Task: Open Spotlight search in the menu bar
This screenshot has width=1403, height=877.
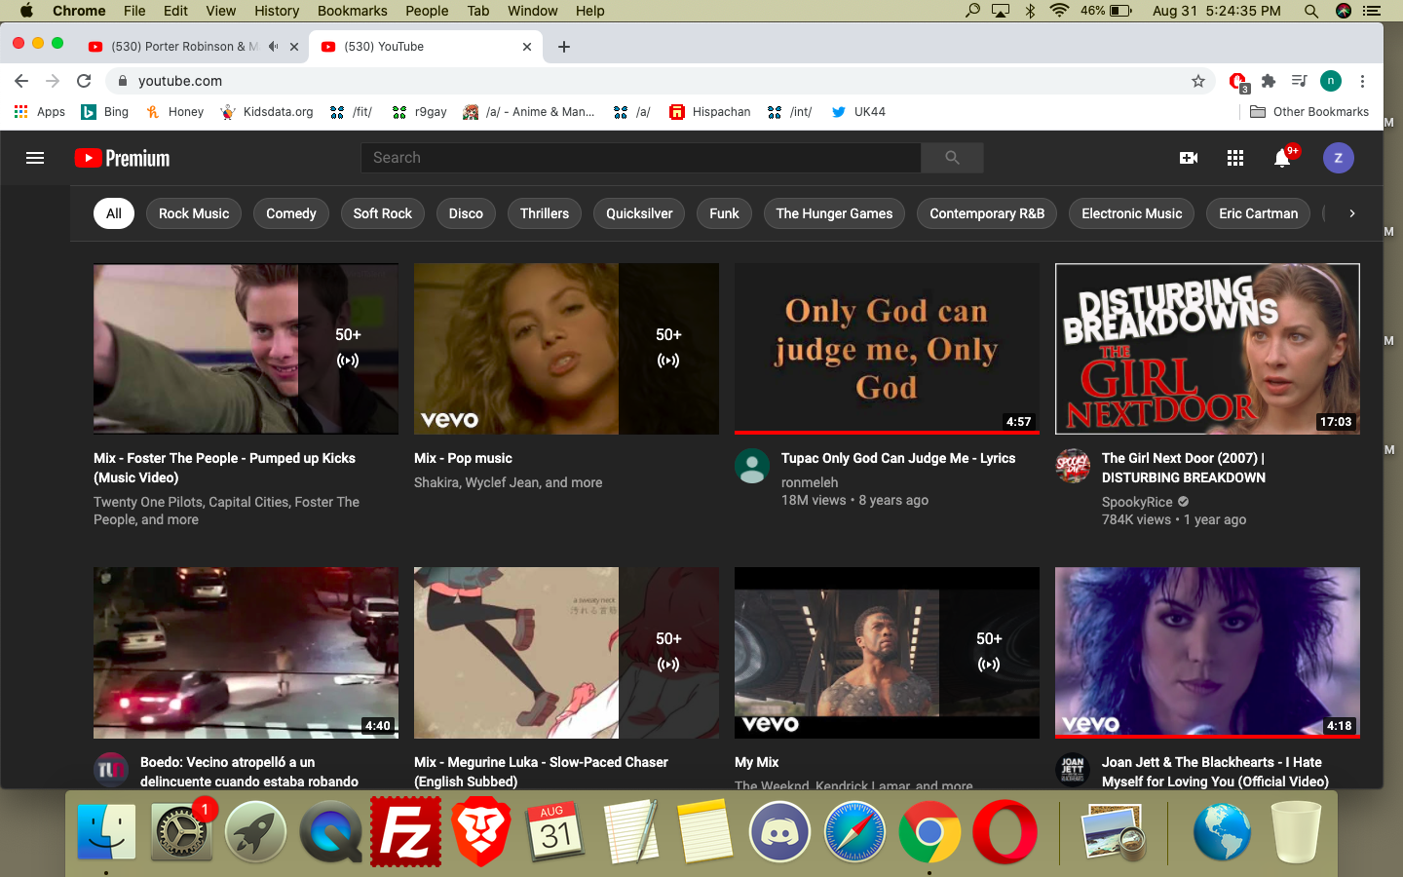Action: [1311, 11]
